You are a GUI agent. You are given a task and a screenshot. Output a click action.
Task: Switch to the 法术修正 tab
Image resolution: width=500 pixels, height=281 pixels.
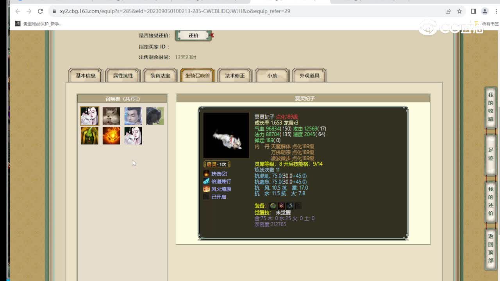[x=235, y=75]
